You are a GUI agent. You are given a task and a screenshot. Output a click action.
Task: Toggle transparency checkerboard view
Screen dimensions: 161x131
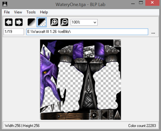click(42, 22)
